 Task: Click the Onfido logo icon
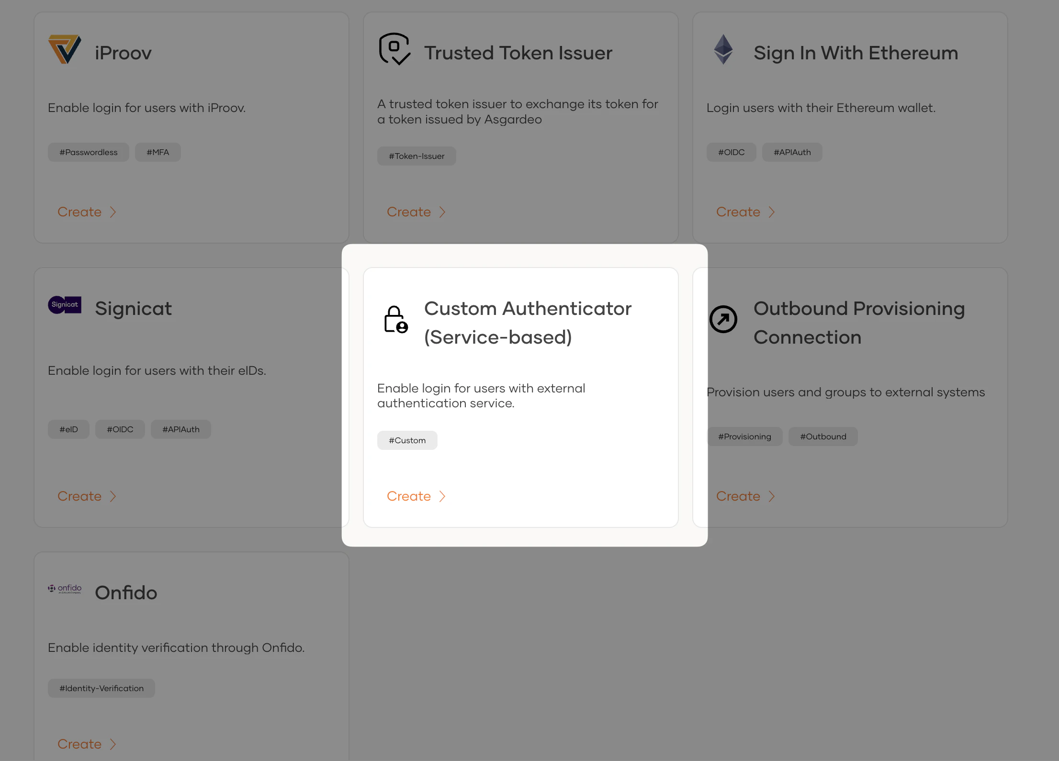coord(64,590)
